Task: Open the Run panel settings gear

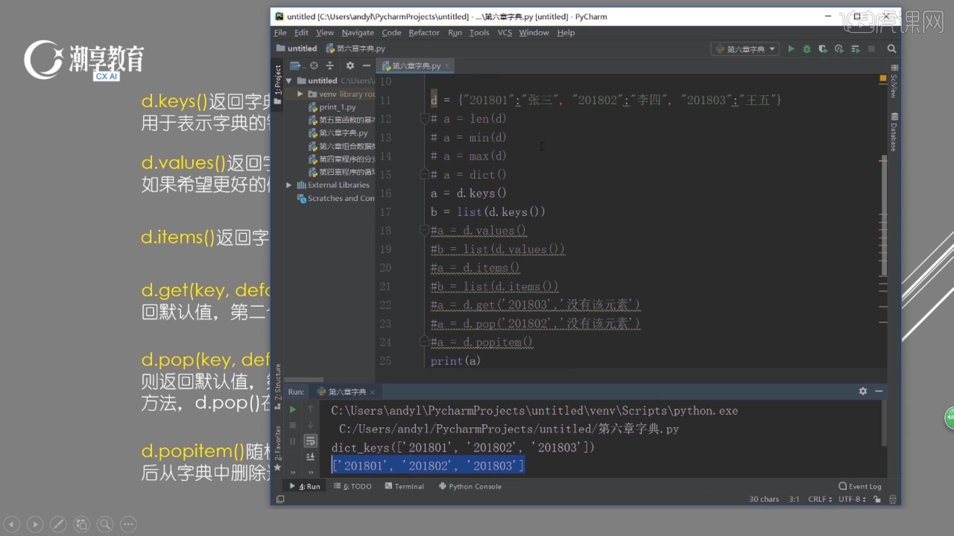Action: click(x=863, y=391)
